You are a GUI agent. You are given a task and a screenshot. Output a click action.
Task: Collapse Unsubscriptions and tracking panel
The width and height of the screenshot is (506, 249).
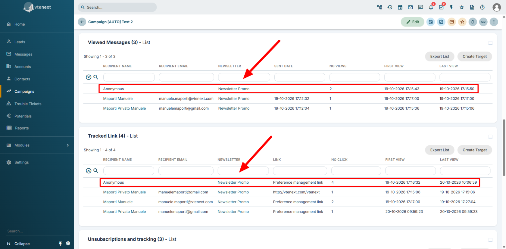pyautogui.click(x=490, y=240)
